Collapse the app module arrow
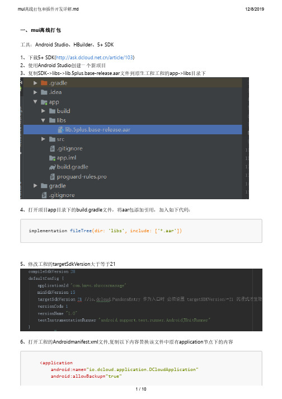The width and height of the screenshot is (282, 399). (35, 102)
